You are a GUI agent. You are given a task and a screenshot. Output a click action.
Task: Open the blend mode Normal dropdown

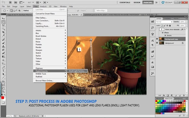(164, 22)
